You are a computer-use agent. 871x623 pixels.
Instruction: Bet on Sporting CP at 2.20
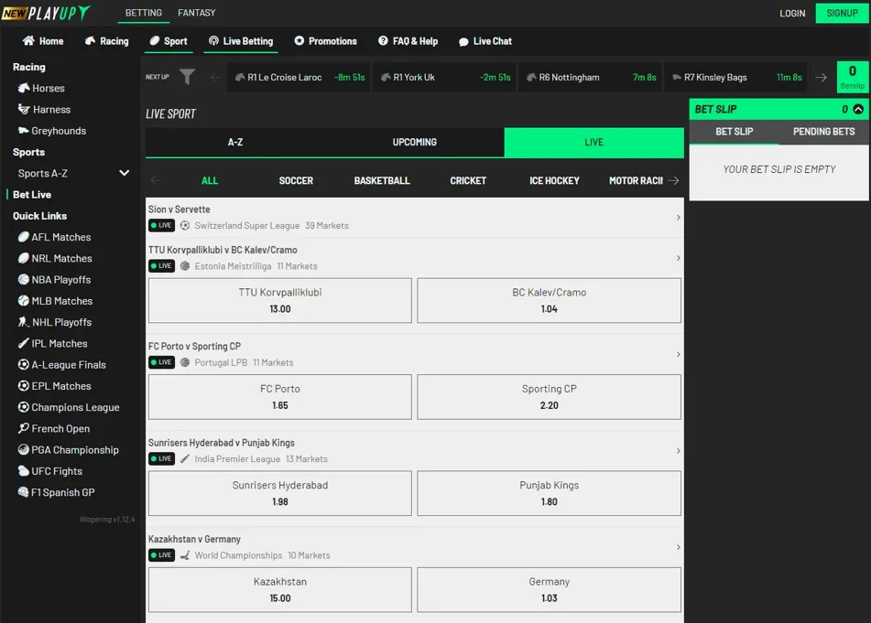[549, 397]
